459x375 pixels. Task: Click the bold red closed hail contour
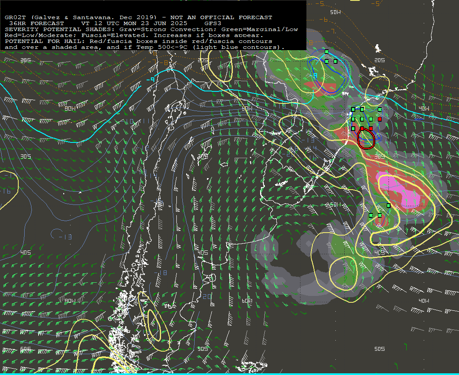(x=366, y=139)
